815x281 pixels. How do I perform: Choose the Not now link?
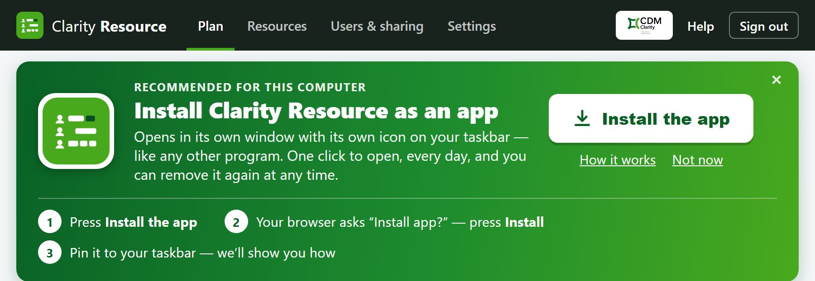[698, 160]
